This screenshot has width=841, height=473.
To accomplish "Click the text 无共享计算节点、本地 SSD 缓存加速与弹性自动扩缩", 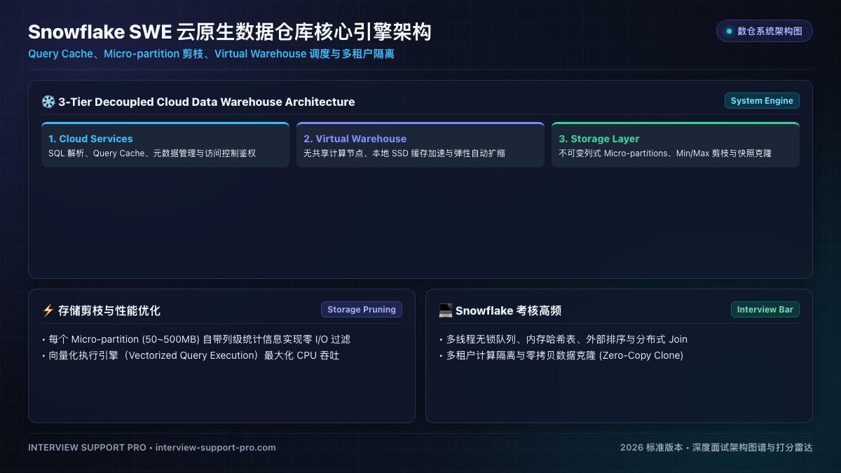I will (x=404, y=153).
